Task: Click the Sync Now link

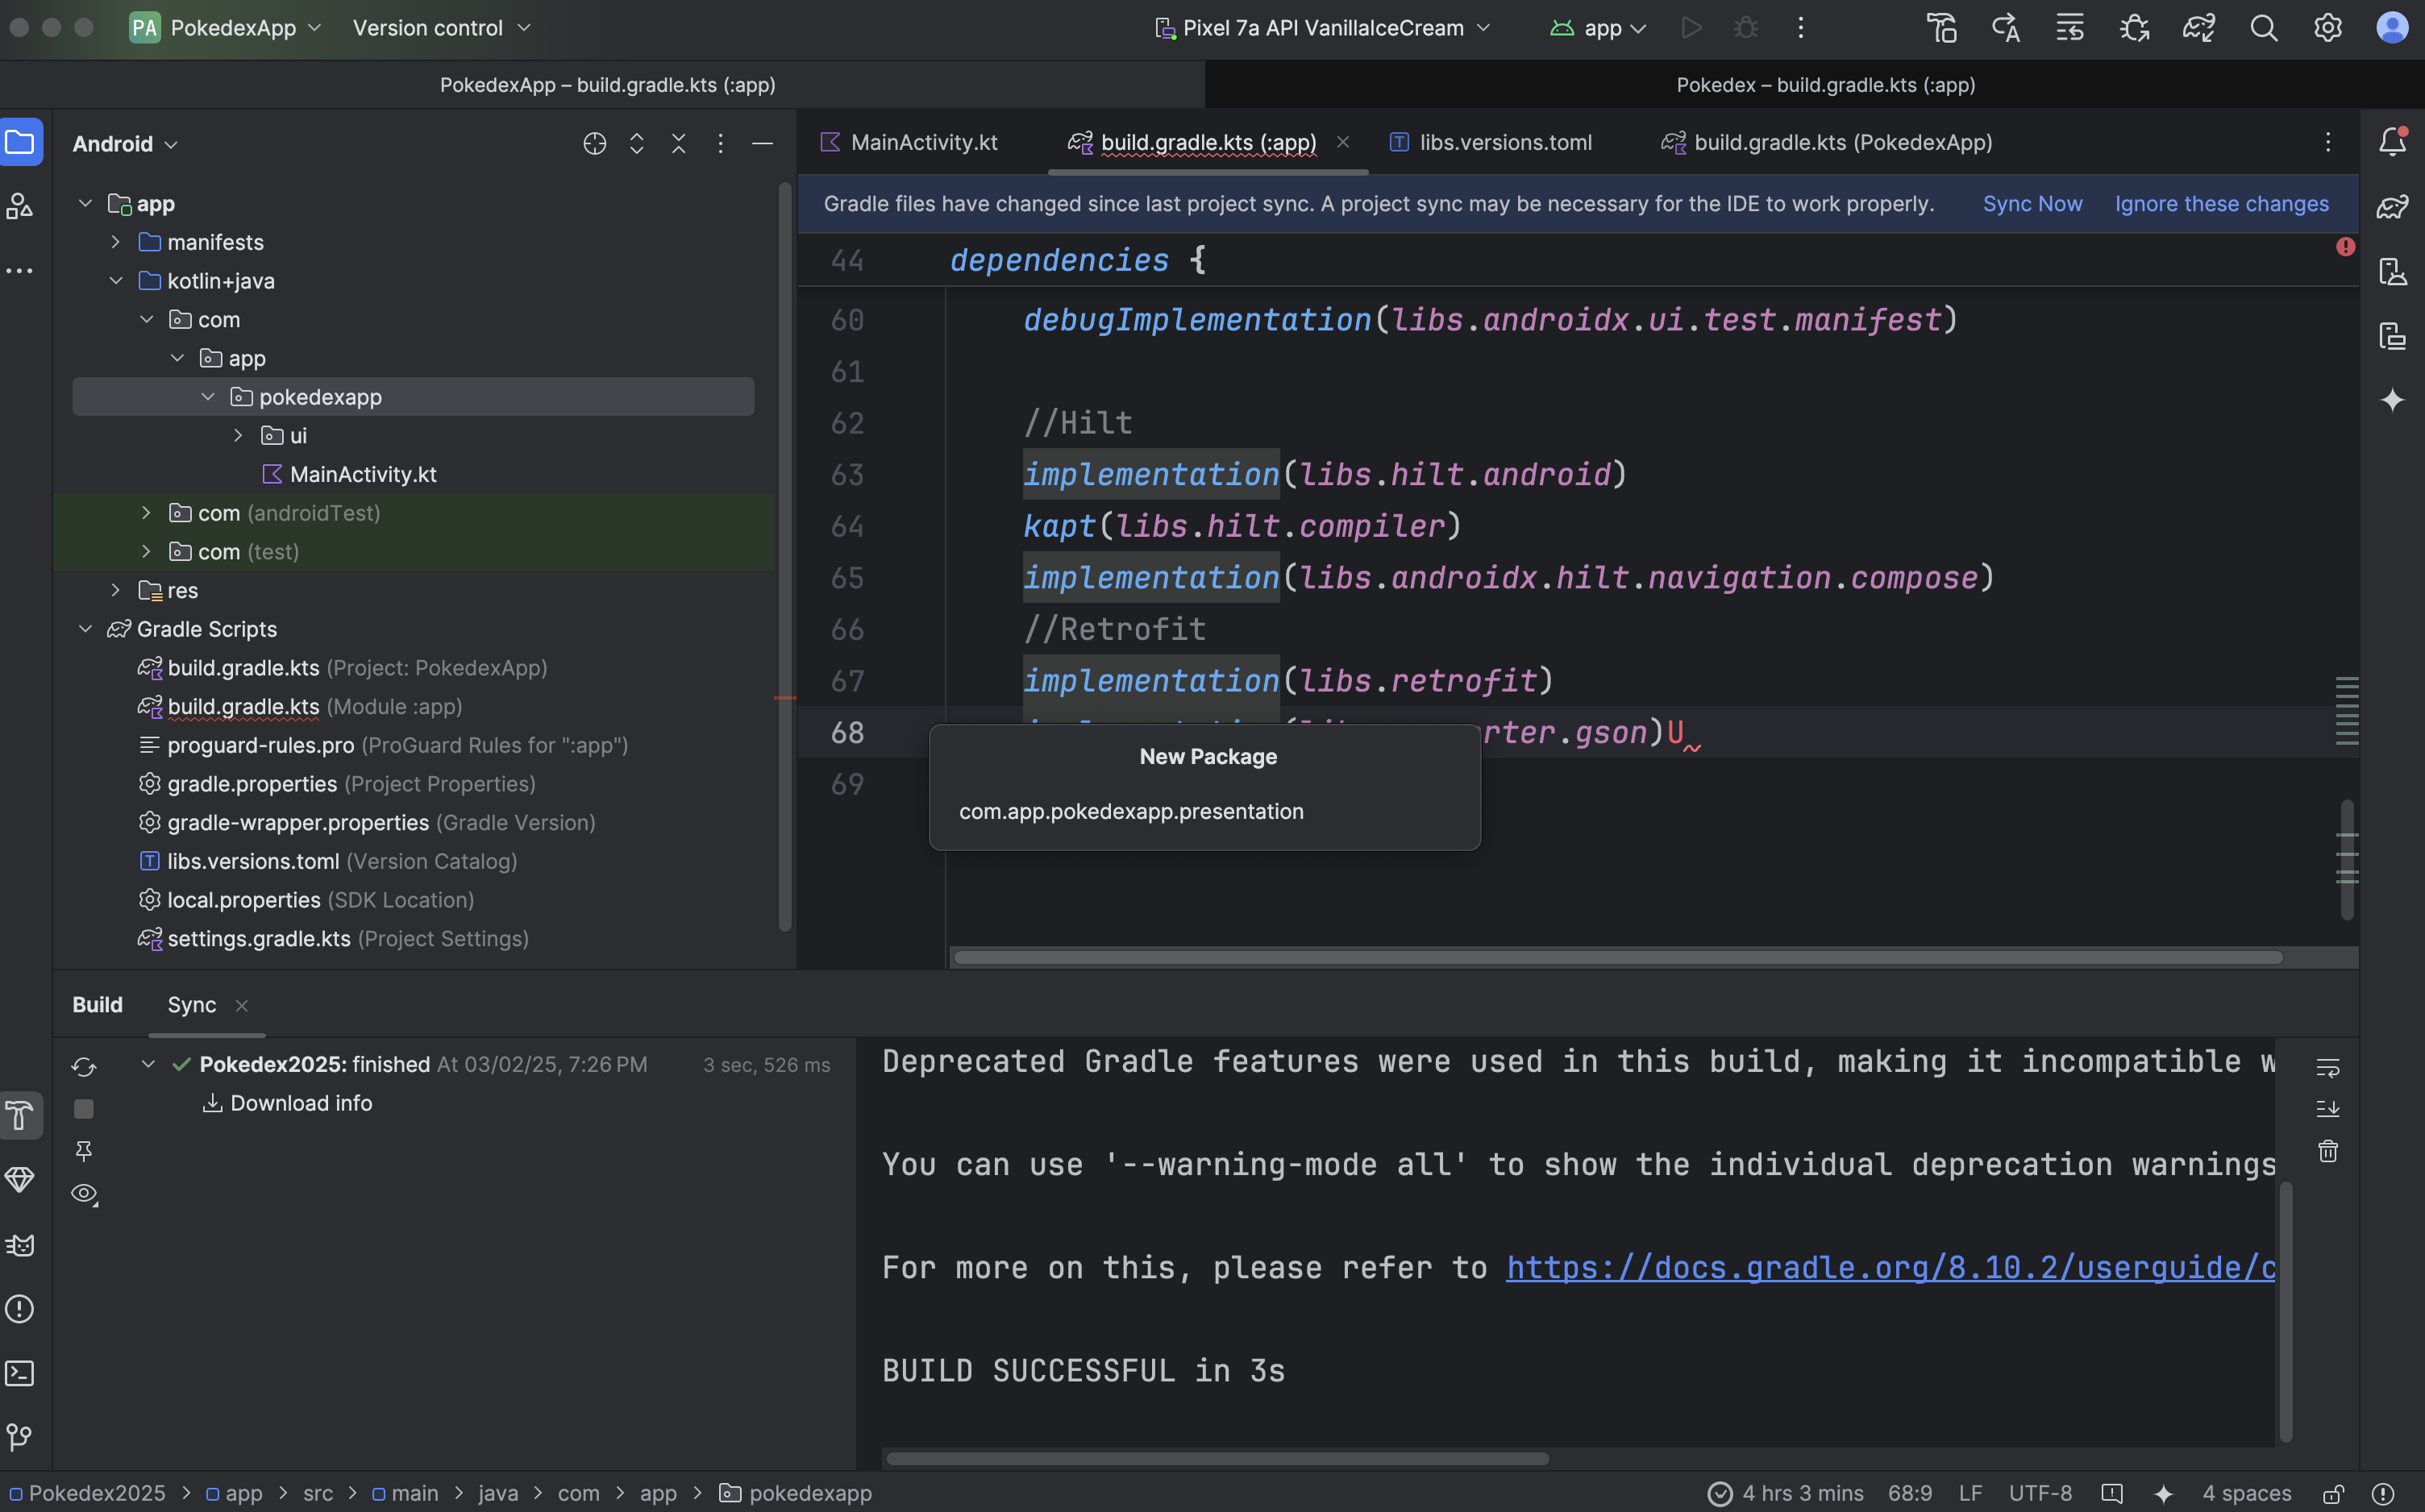Action: (x=2032, y=204)
